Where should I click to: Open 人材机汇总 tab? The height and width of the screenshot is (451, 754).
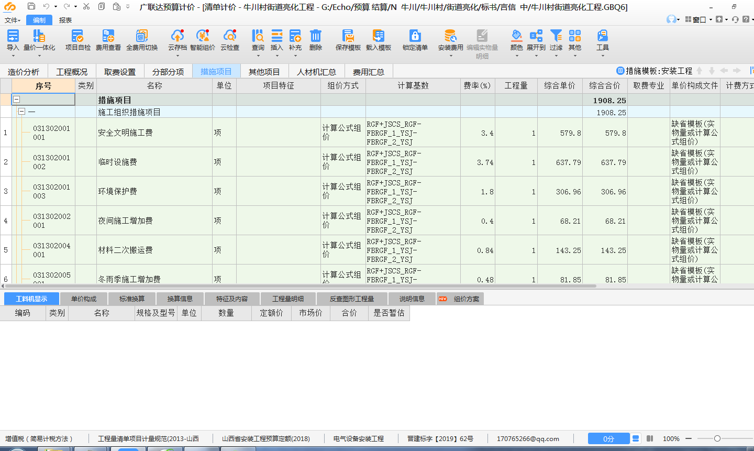click(x=316, y=72)
